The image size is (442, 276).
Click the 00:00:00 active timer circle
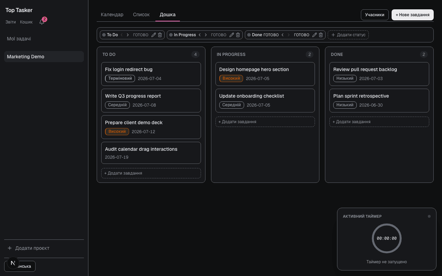point(387,238)
